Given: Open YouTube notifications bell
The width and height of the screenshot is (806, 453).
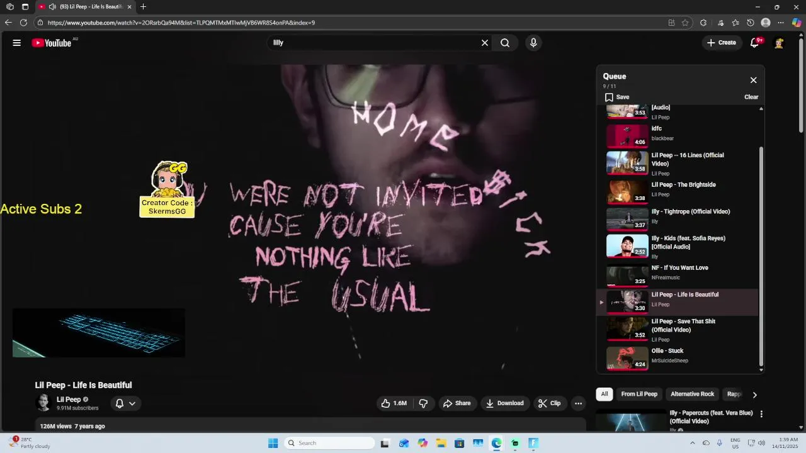Looking at the screenshot, I should coord(754,43).
